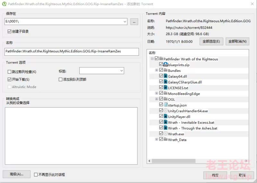The height and width of the screenshot is (183, 257).
Task: Click the Wrath.exe gear icon
Action: coord(165,134)
